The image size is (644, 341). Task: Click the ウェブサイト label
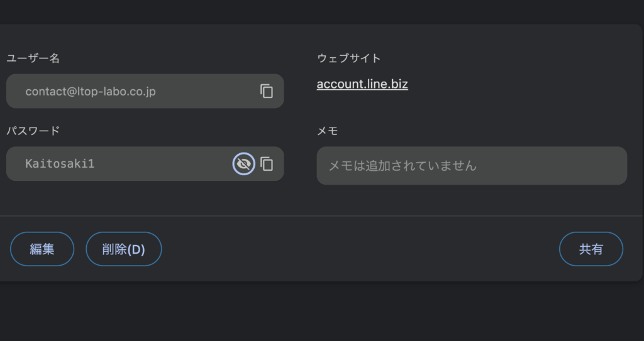(349, 58)
